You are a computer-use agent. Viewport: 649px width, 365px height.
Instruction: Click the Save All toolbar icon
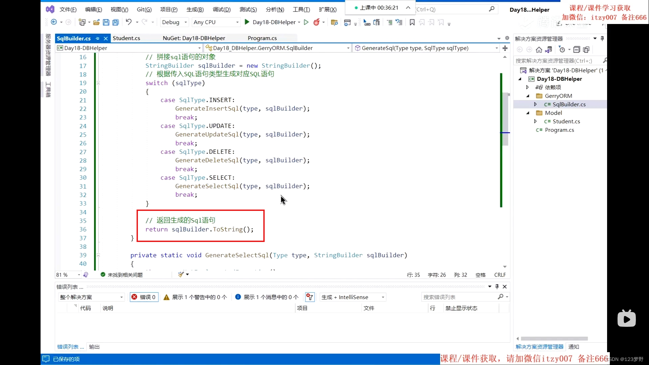coord(116,22)
